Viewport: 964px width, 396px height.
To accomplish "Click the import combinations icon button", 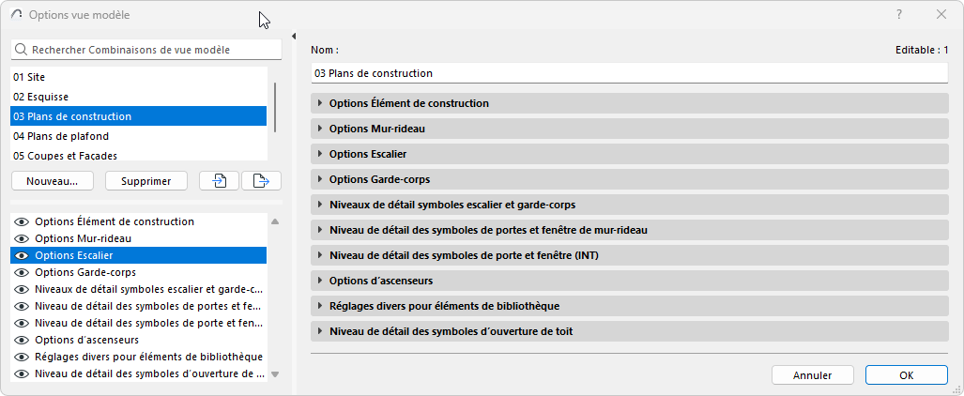I will pos(221,181).
